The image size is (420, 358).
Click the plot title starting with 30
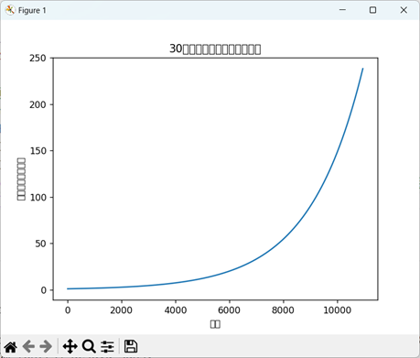point(215,49)
